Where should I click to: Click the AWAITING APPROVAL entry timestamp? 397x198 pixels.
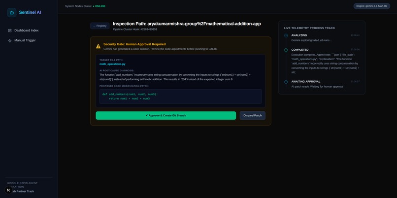[x=355, y=82]
